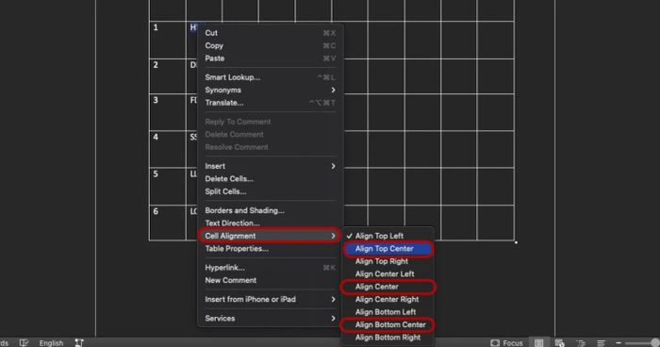Expand the Synonyms submenu

(271, 90)
